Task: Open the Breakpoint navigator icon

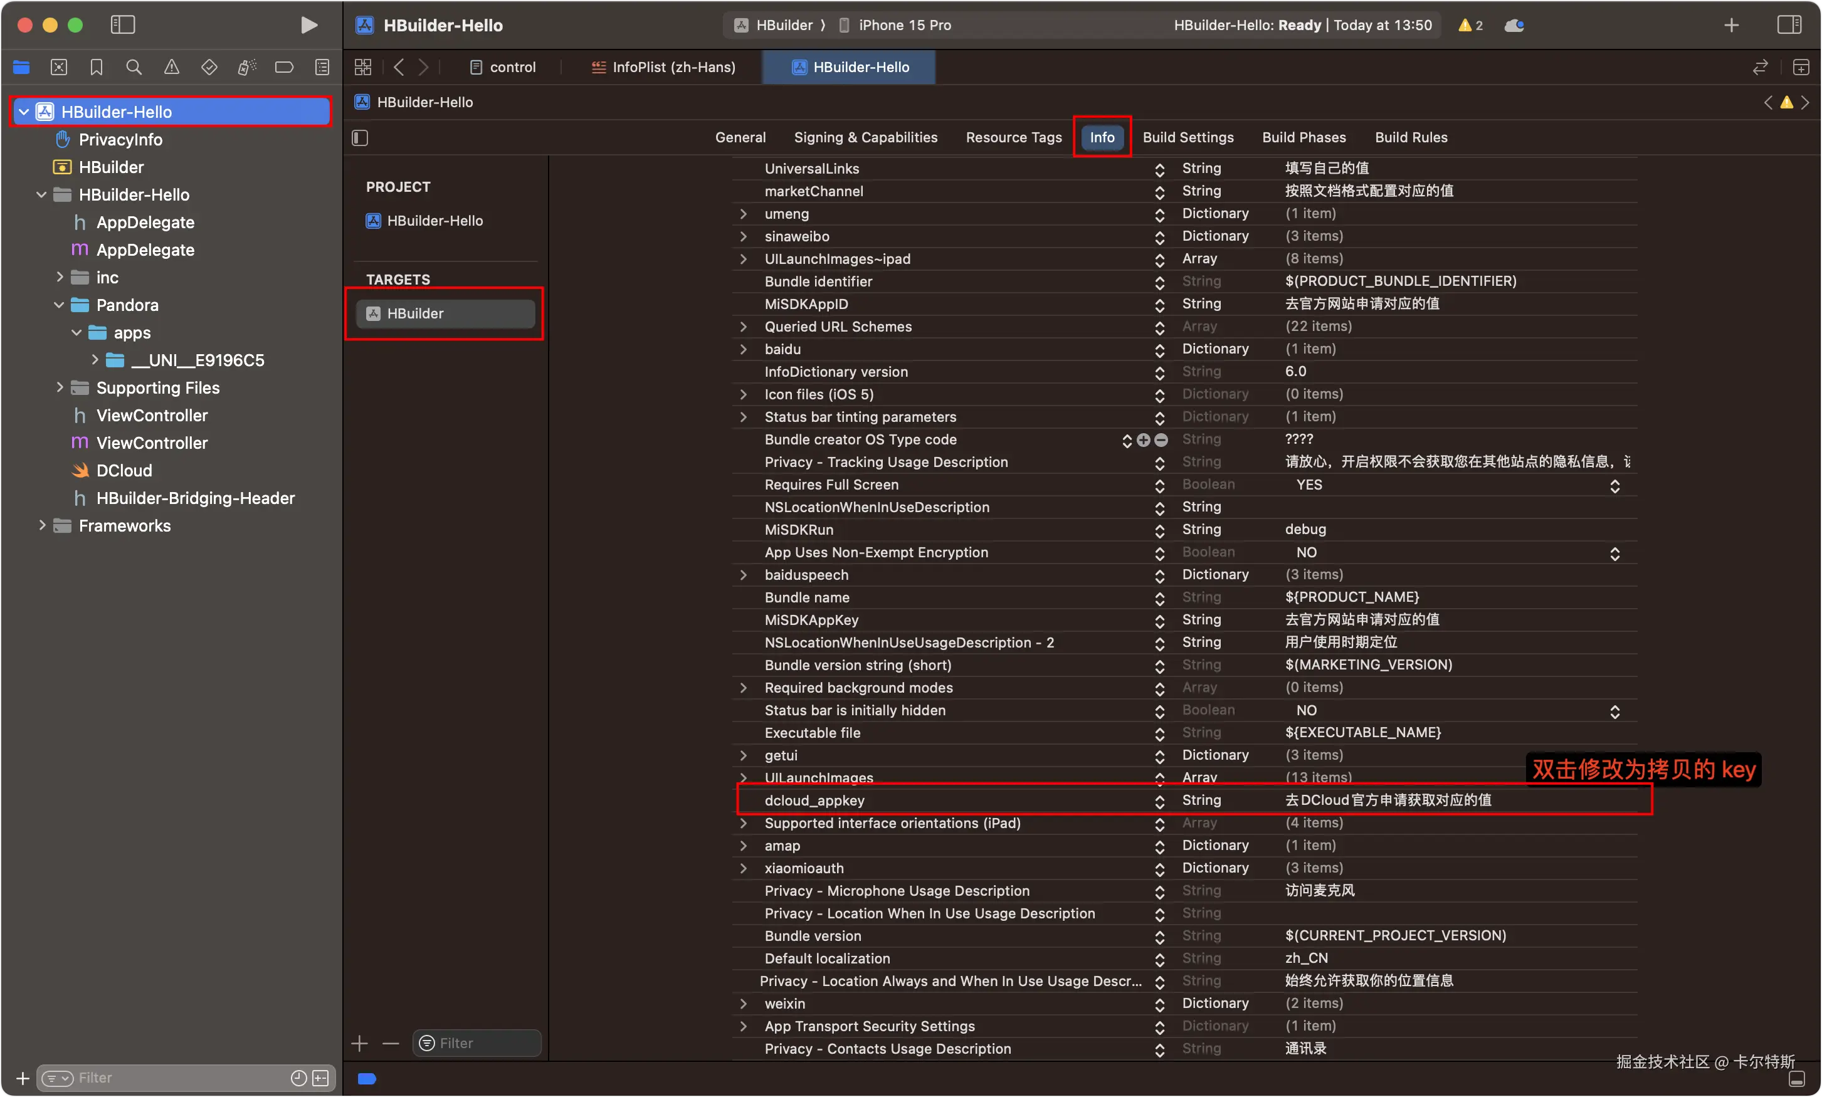Action: 284,67
